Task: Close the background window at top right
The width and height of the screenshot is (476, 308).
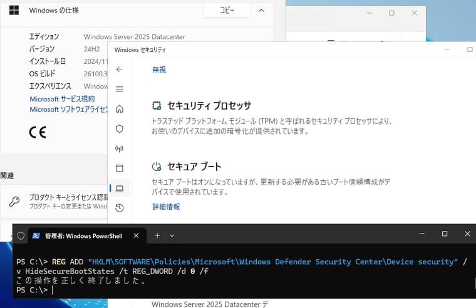Action: pyautogui.click(x=415, y=13)
